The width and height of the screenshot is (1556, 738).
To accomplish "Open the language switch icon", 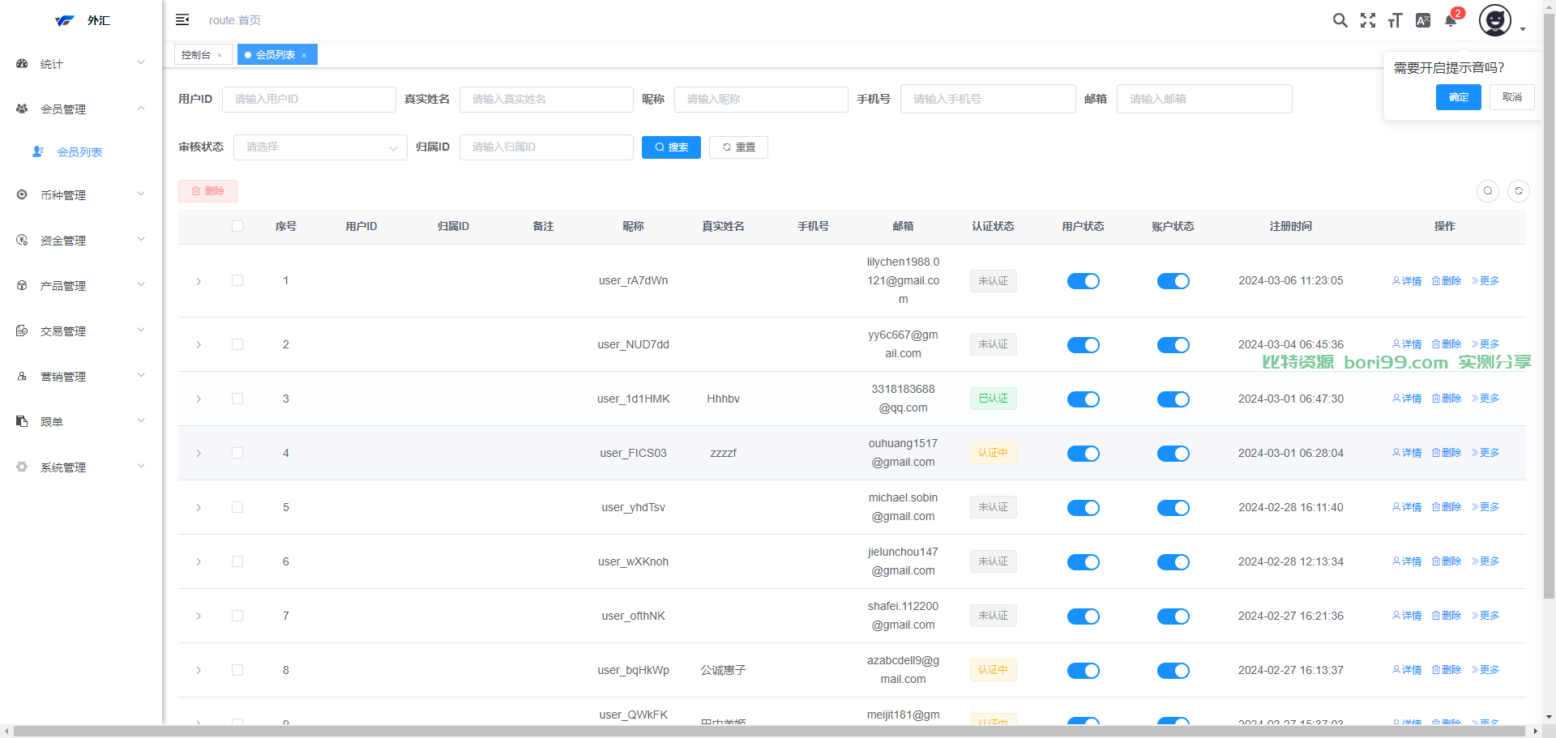I will (x=1423, y=20).
